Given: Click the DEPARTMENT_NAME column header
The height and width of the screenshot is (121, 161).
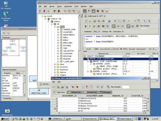Looking at the screenshot, I should coord(95,96).
